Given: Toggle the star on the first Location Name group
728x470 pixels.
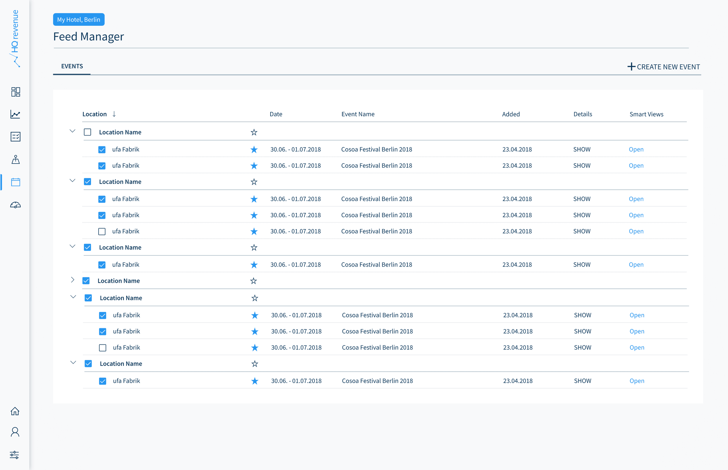Looking at the screenshot, I should tap(254, 132).
